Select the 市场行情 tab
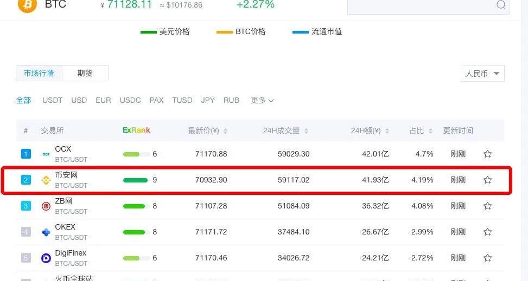Viewport: 528px width, 281px height. coord(39,73)
